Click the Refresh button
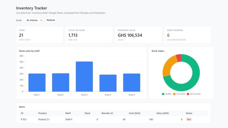 coord(51,20)
